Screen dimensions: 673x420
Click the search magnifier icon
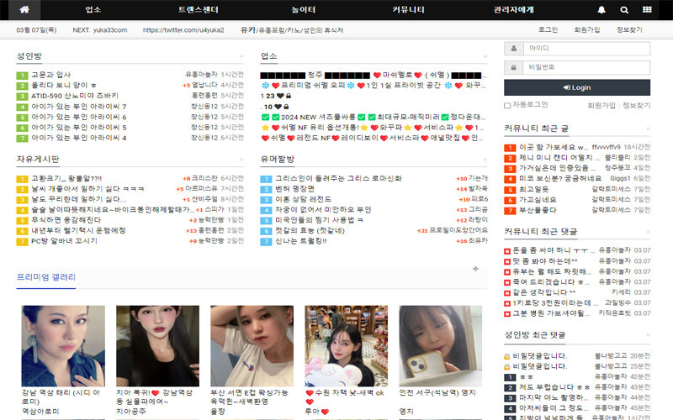coord(624,10)
